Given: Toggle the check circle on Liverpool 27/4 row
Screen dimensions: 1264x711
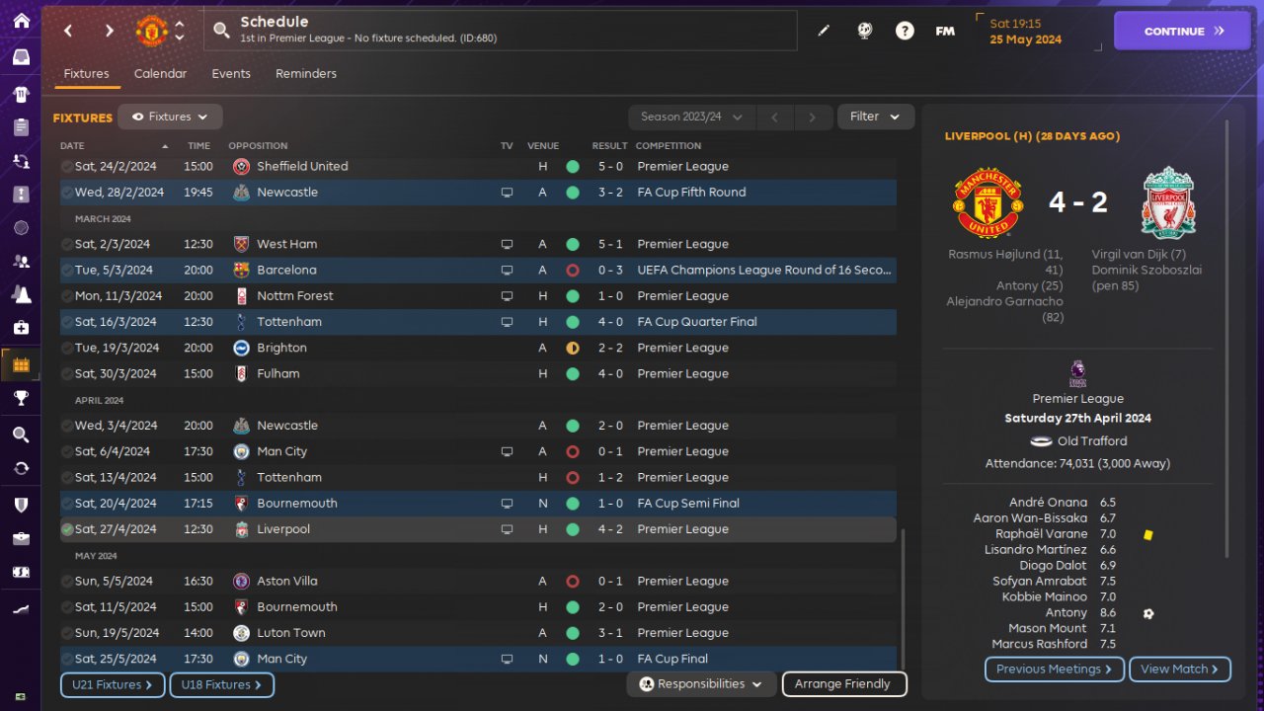Looking at the screenshot, I should point(67,529).
